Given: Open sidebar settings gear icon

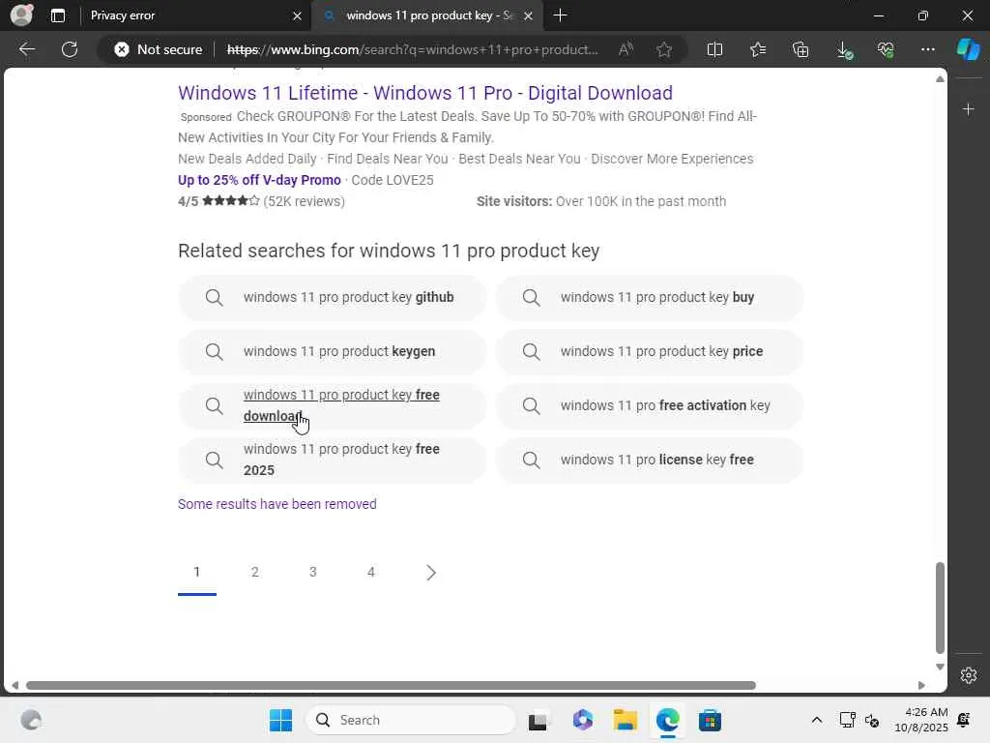Looking at the screenshot, I should pyautogui.click(x=969, y=675).
